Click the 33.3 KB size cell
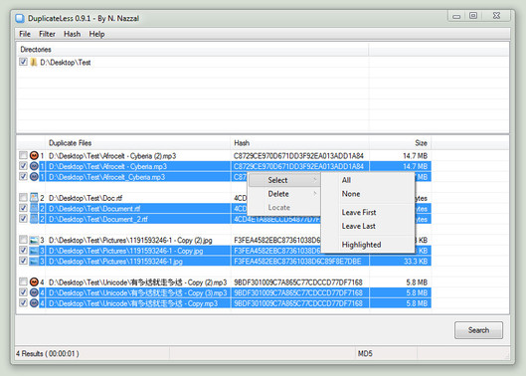This screenshot has width=526, height=376. (x=416, y=262)
